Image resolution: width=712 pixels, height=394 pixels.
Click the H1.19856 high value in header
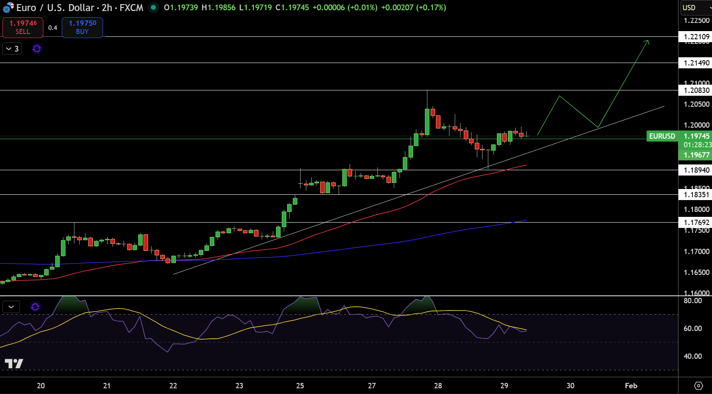(x=218, y=7)
